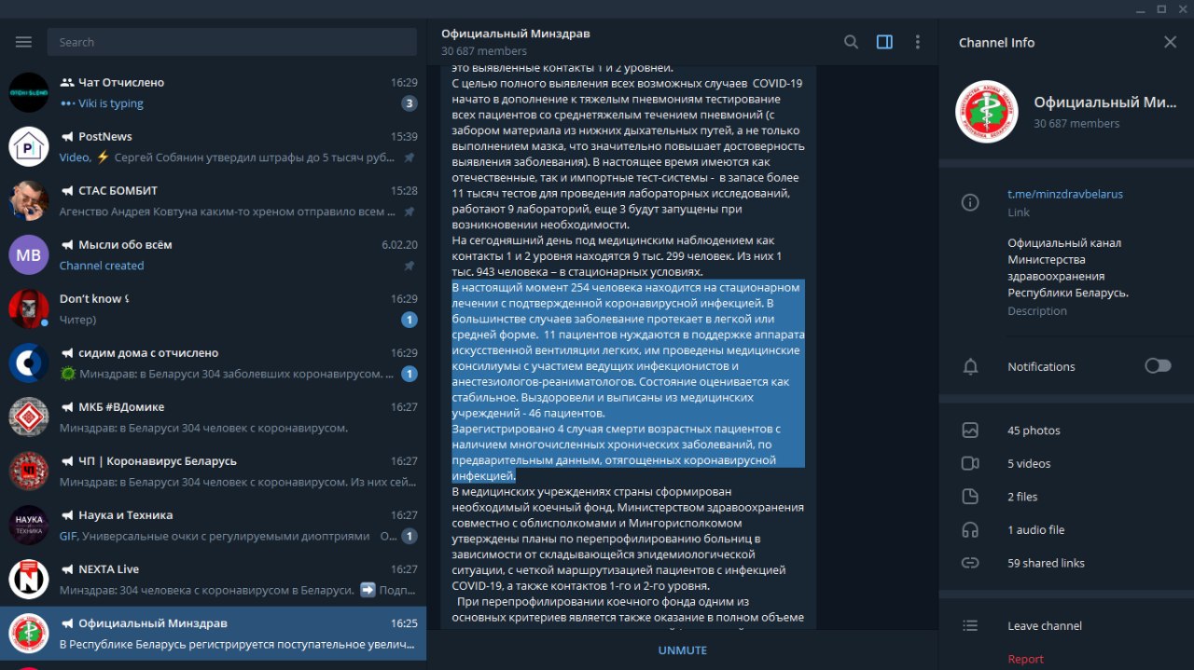
Task: Click the group icon next to Чат Отчислено
Action: point(67,82)
